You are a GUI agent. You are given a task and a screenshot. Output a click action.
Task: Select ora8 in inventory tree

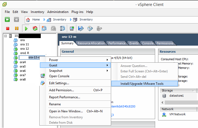(23, 79)
